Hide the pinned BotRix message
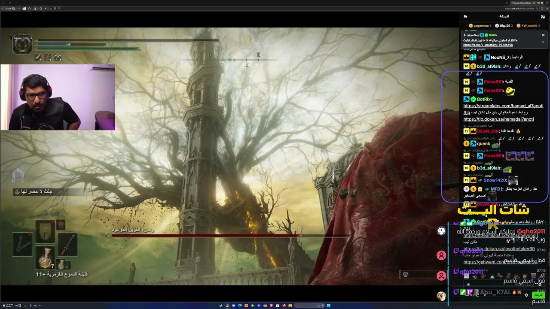The height and width of the screenshot is (309, 550). pos(543,35)
